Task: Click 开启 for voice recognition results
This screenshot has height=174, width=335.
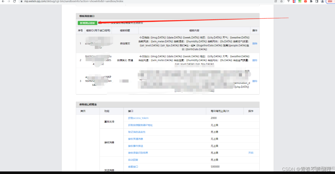Action: [251, 153]
